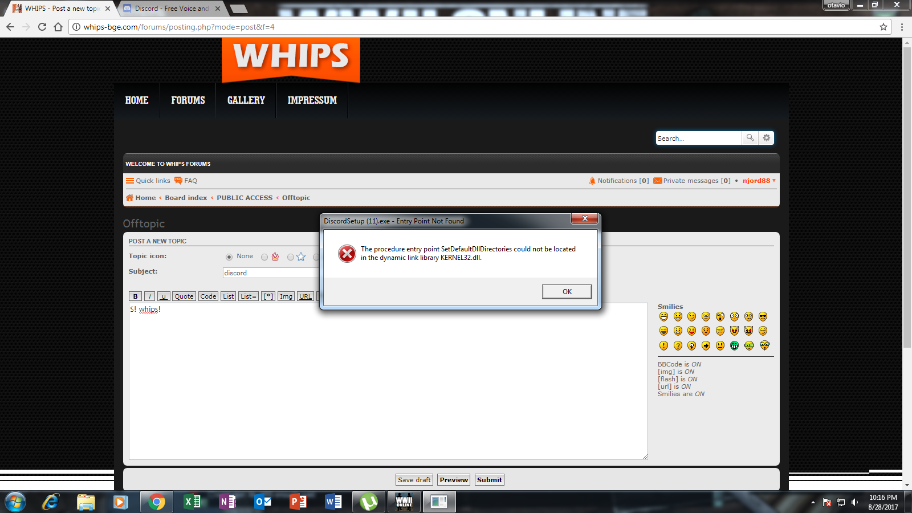912x513 pixels.
Task: Insert the exclamation mark smiley
Action: click(663, 345)
